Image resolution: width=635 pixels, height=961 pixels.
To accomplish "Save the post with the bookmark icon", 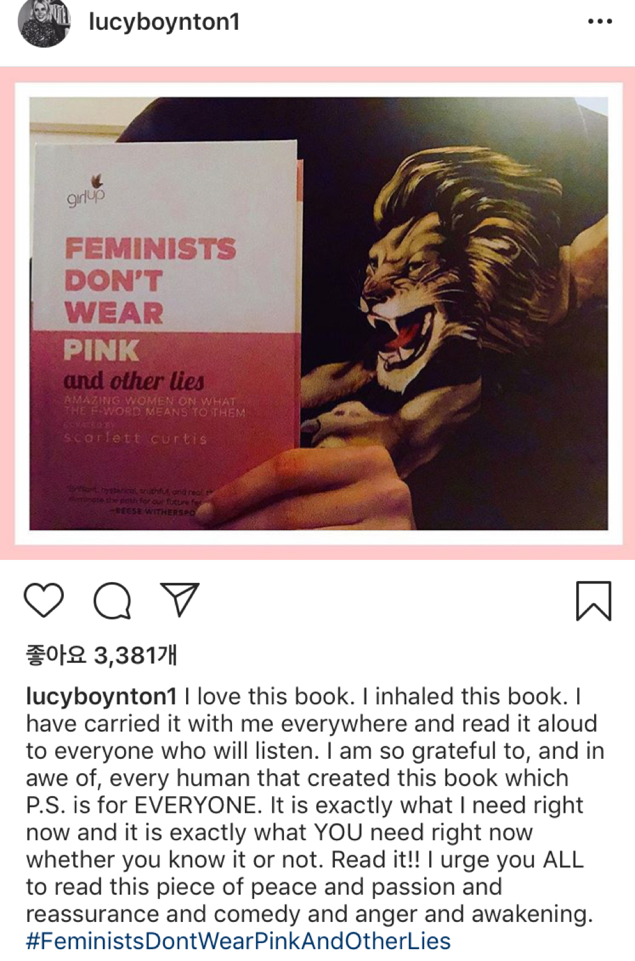I will [x=593, y=601].
